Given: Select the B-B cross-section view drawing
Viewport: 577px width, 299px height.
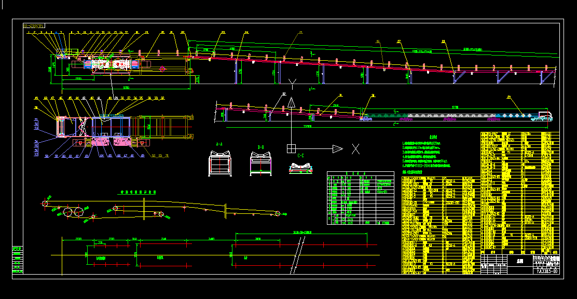Looking at the screenshot, I should tap(261, 164).
